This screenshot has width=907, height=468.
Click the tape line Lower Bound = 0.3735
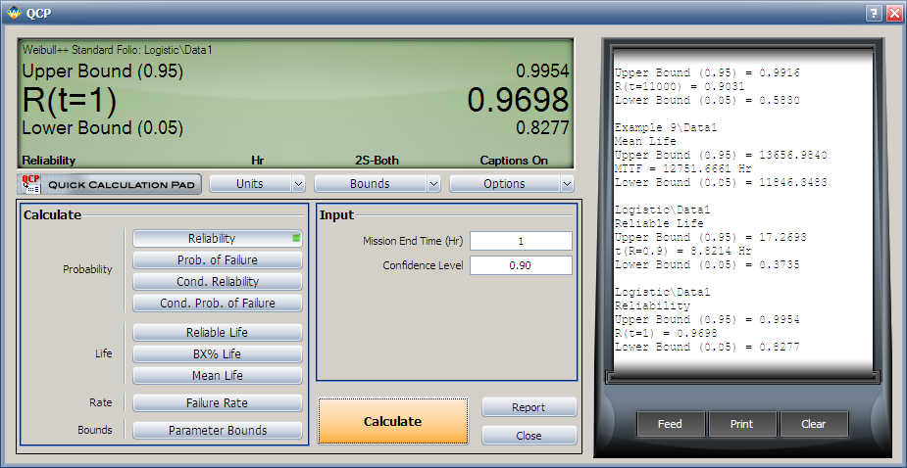pyautogui.click(x=707, y=264)
